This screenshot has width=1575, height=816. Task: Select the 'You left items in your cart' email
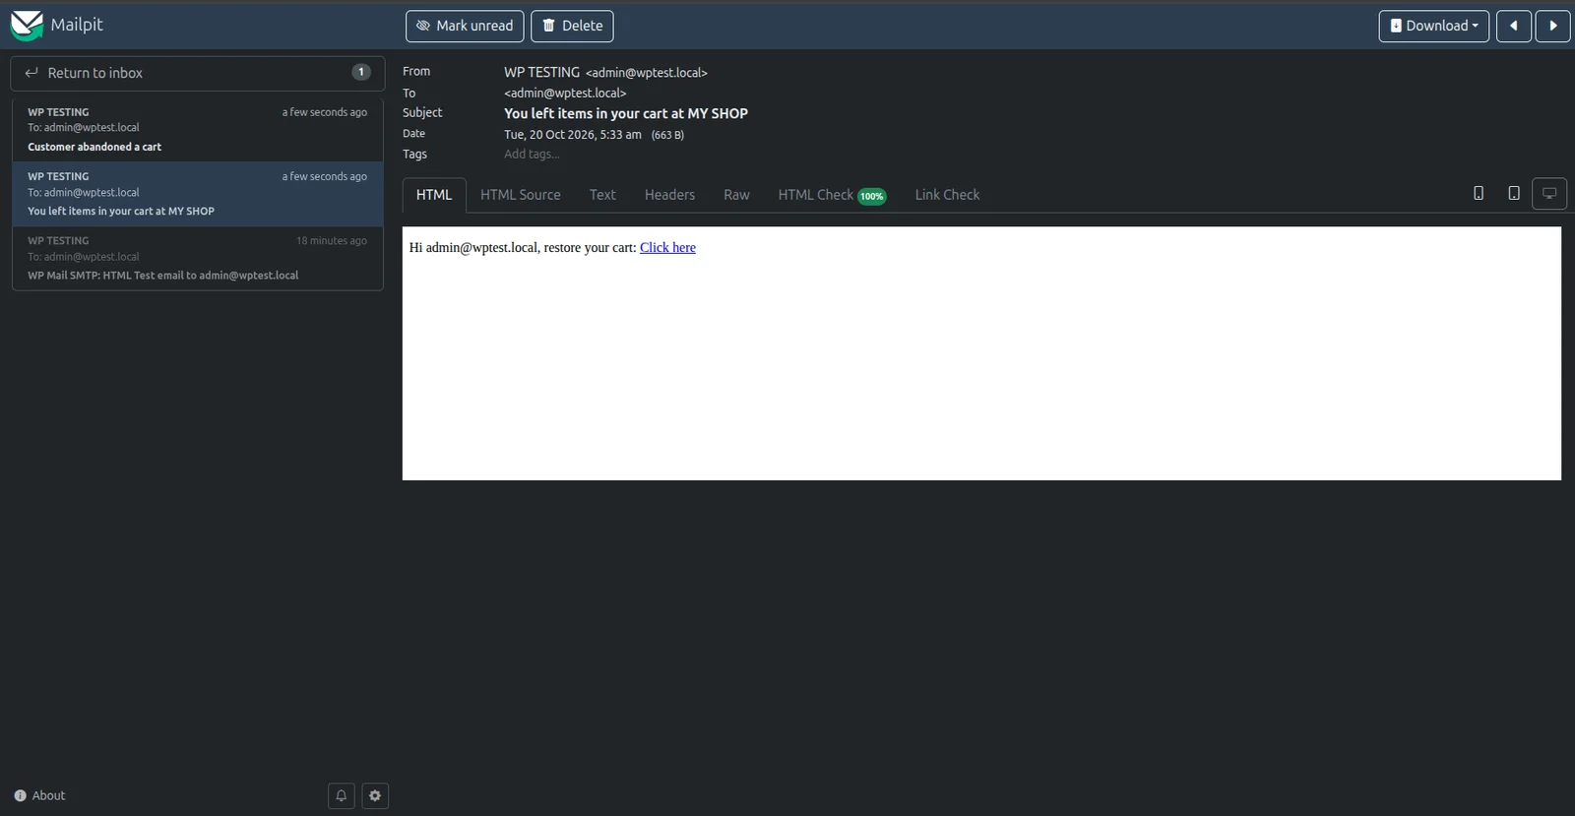(x=197, y=194)
